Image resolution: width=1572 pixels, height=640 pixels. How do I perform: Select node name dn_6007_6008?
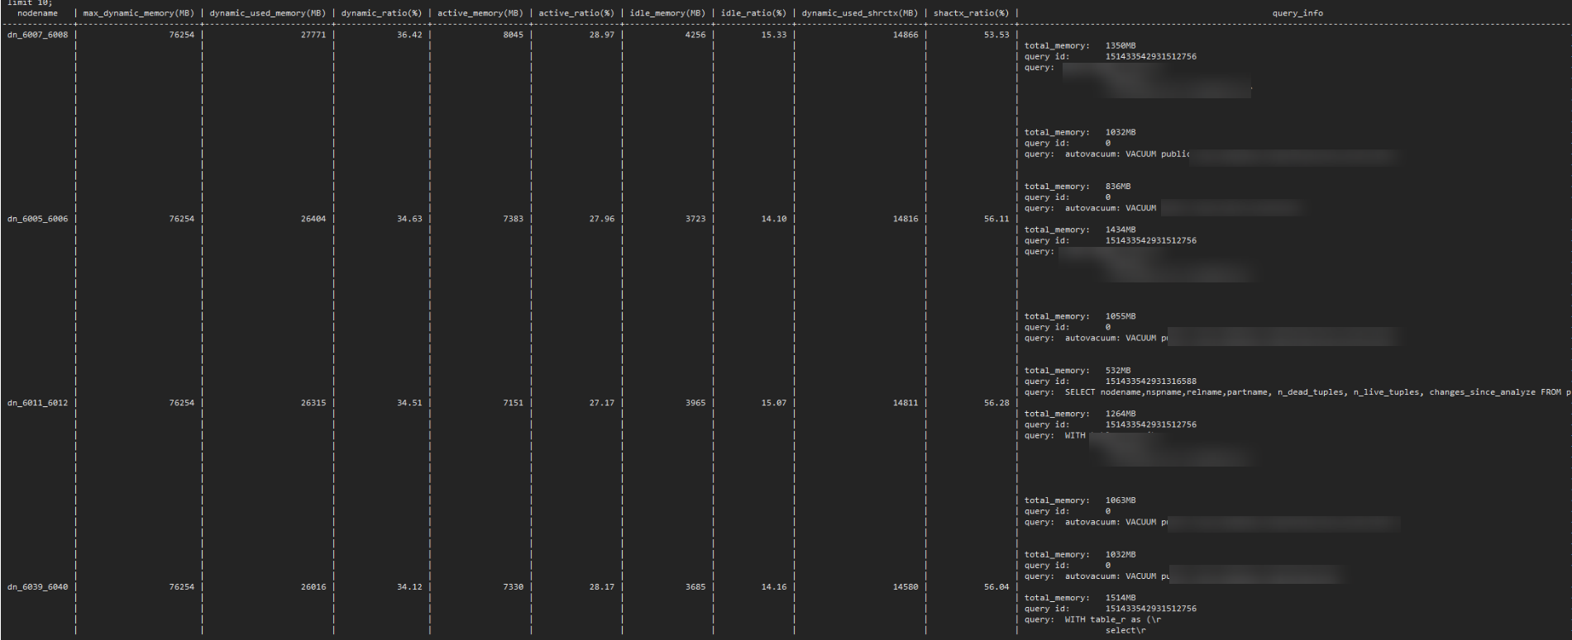[38, 35]
